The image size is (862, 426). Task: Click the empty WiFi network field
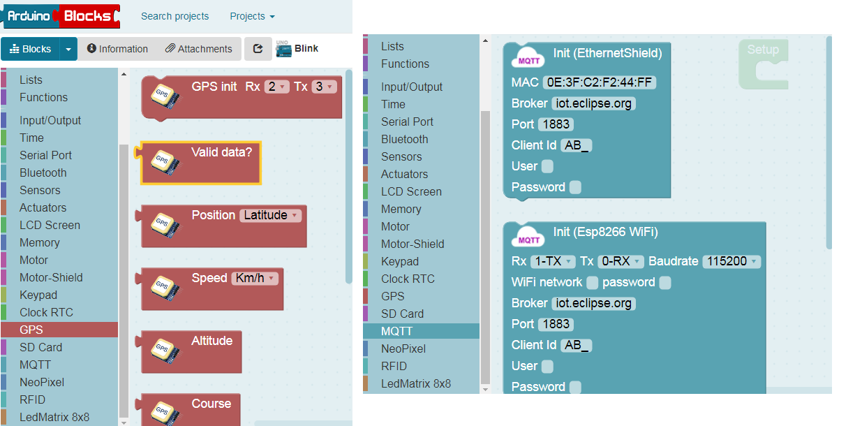pos(592,282)
